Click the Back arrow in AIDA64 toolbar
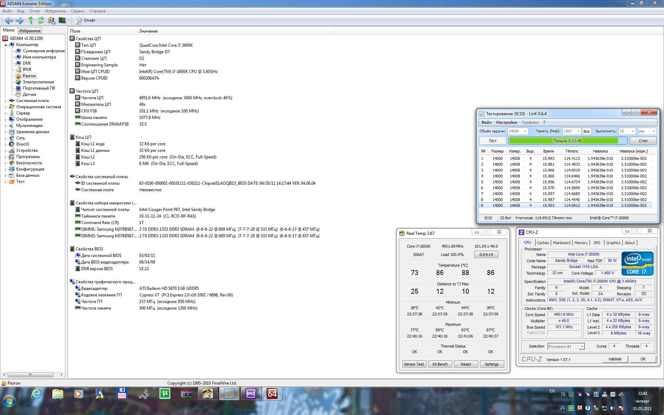664x415 pixels. 9,20
